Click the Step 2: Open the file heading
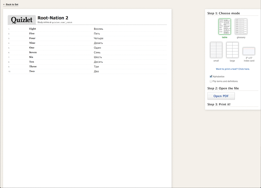Screen dimensions: 261x188 (223, 88)
